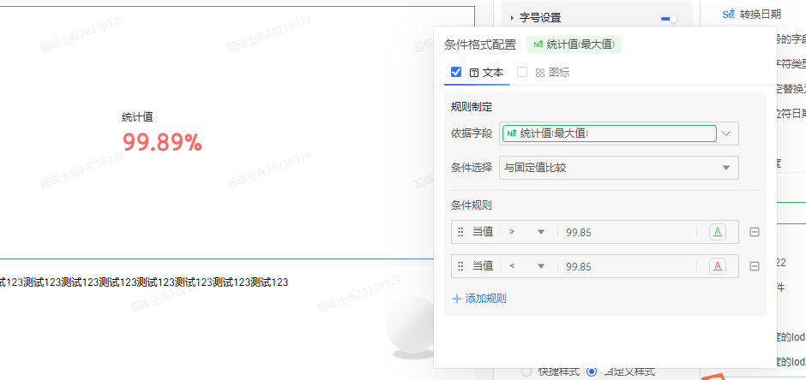This screenshot has height=380, width=806.
Task: Grab the drag handle of the first rule
Action: pyautogui.click(x=460, y=232)
